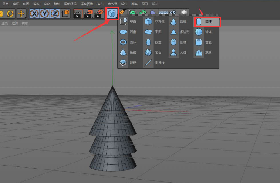
Task: Open the 运动图形 (MoGraph) menu
Action: point(86,3)
